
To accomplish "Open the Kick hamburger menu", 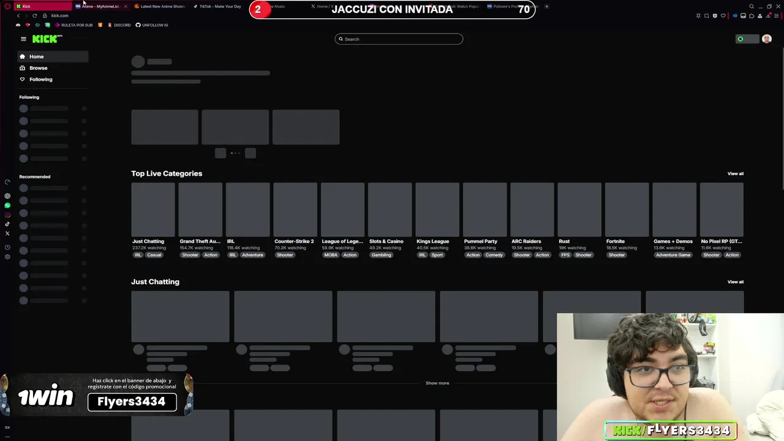I will click(23, 39).
